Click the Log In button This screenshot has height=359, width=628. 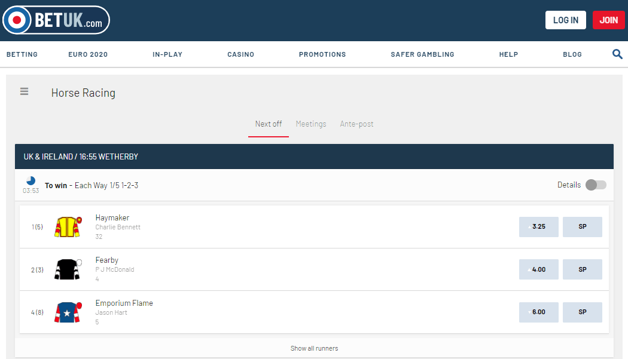click(x=565, y=20)
